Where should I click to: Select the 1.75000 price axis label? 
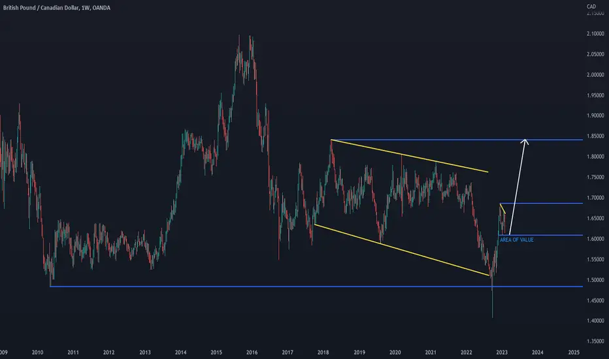[595, 178]
